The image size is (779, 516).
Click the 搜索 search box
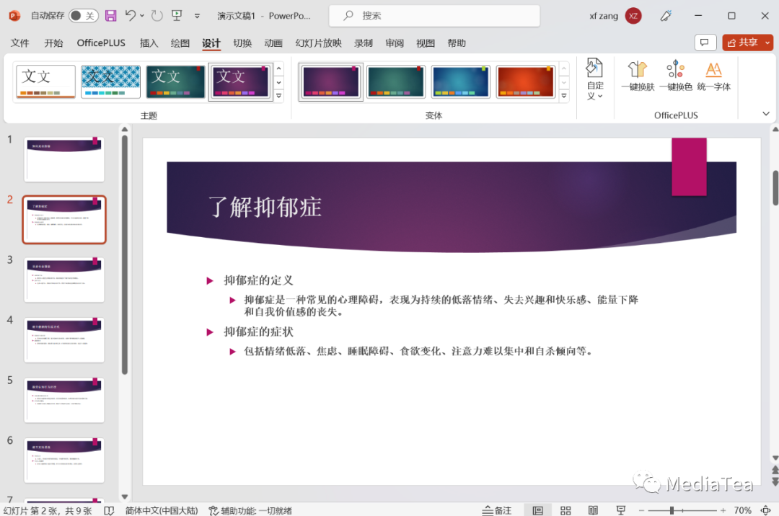coord(434,16)
